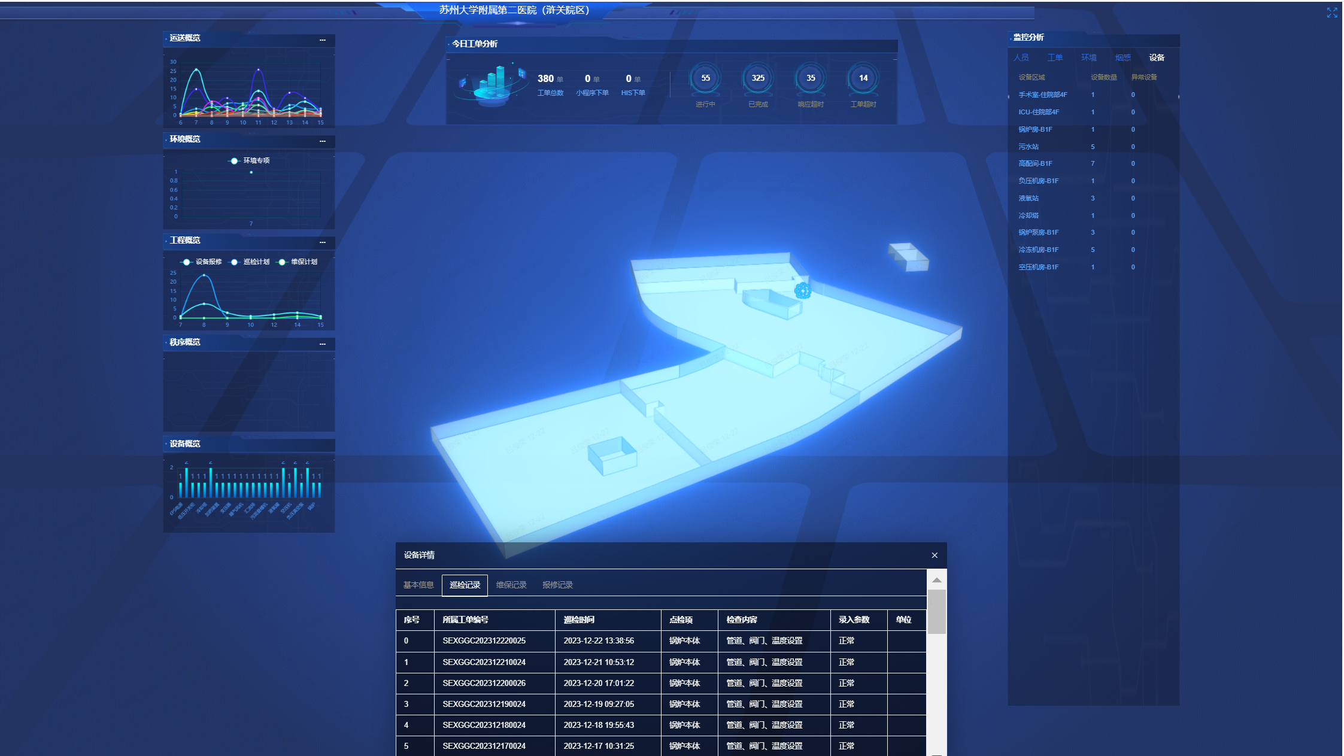Click the 进行中 circular gauge showing 55
The image size is (1344, 756).
coord(705,78)
